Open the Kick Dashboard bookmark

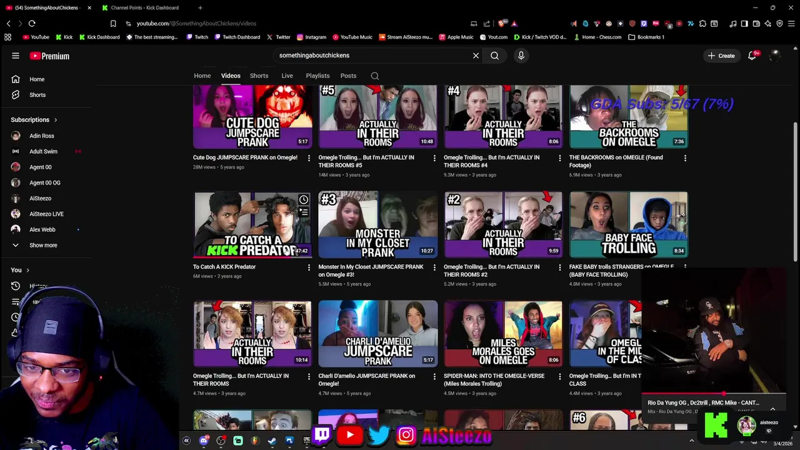(99, 37)
